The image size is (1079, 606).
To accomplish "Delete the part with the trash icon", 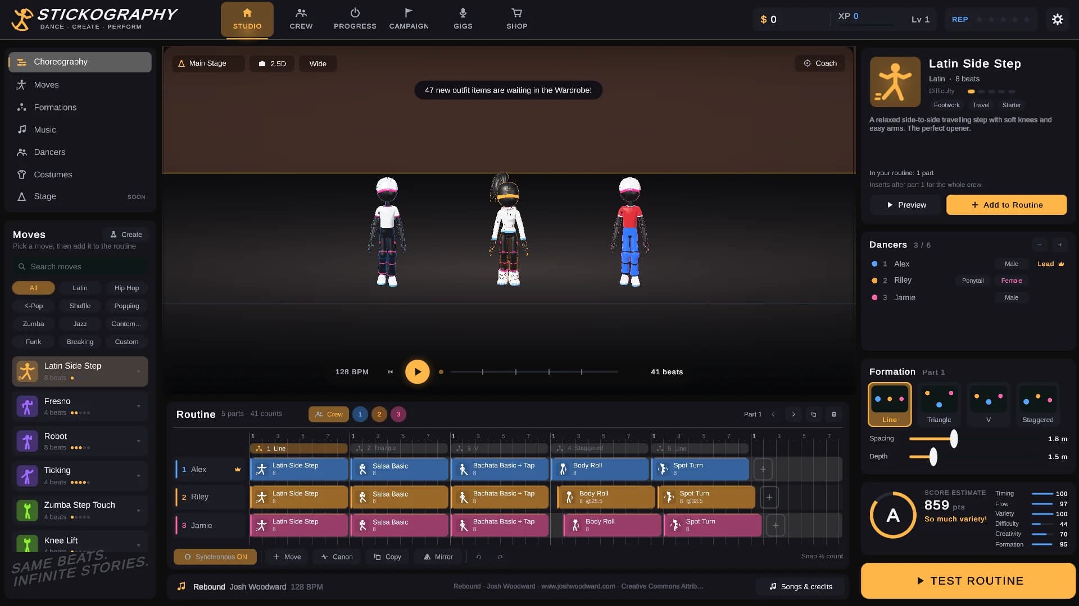I will tap(834, 415).
